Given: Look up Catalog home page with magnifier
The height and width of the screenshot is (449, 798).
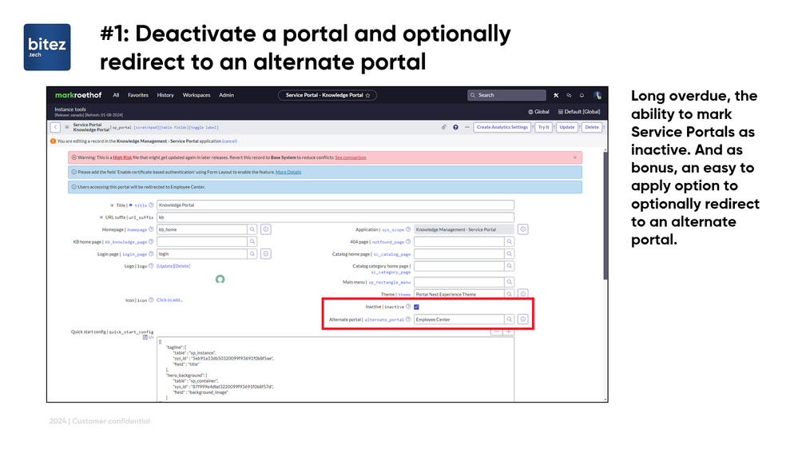Looking at the screenshot, I should 510,254.
